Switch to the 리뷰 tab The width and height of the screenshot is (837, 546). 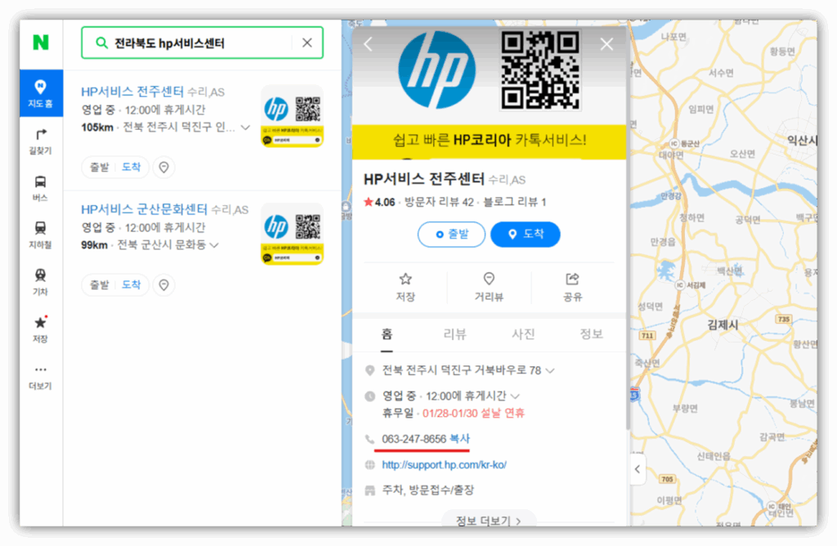coord(454,333)
